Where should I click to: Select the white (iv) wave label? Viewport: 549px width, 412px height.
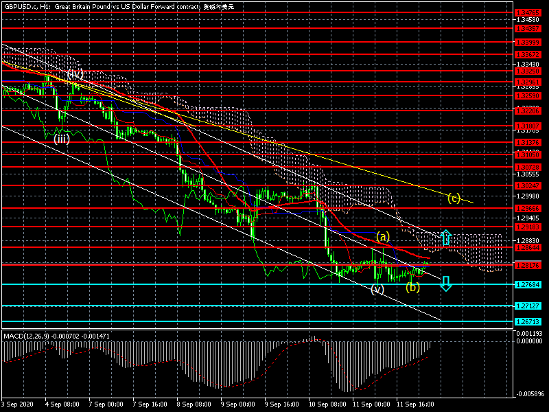click(x=75, y=73)
